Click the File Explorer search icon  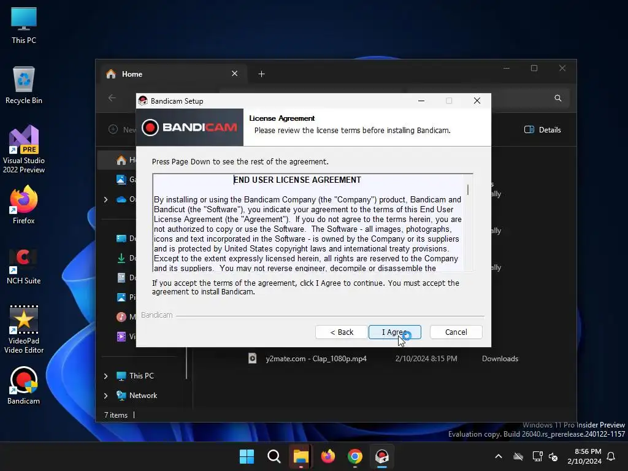[558, 98]
